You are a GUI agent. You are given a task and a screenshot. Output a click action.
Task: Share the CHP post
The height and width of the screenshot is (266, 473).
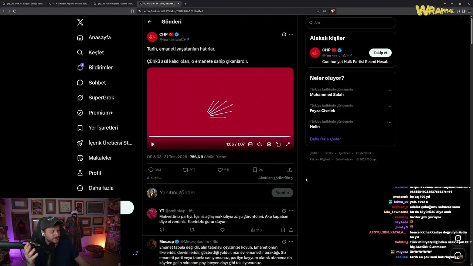point(290,170)
